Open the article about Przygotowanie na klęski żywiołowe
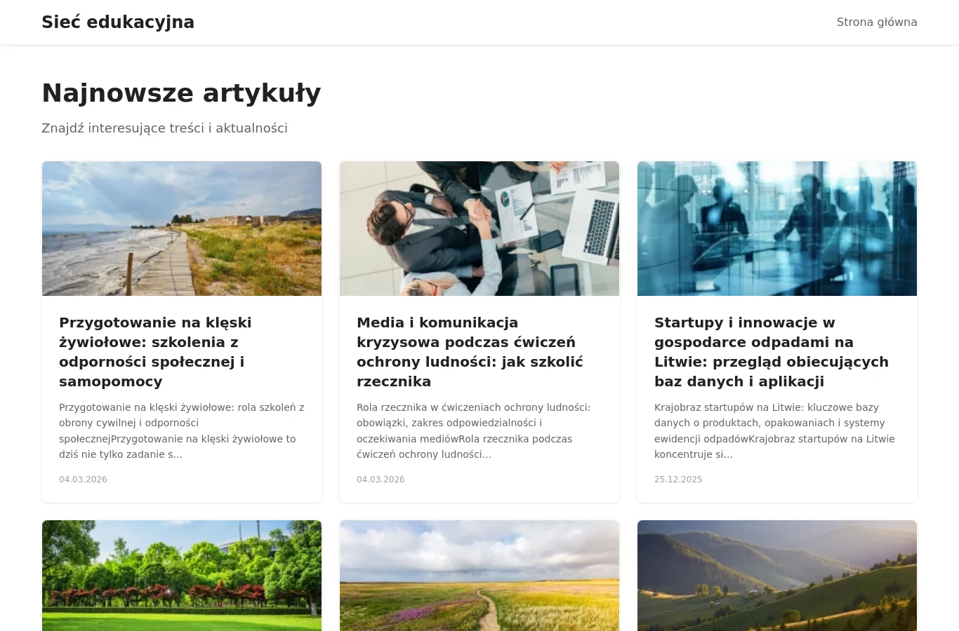This screenshot has height=631, width=959. (x=155, y=352)
